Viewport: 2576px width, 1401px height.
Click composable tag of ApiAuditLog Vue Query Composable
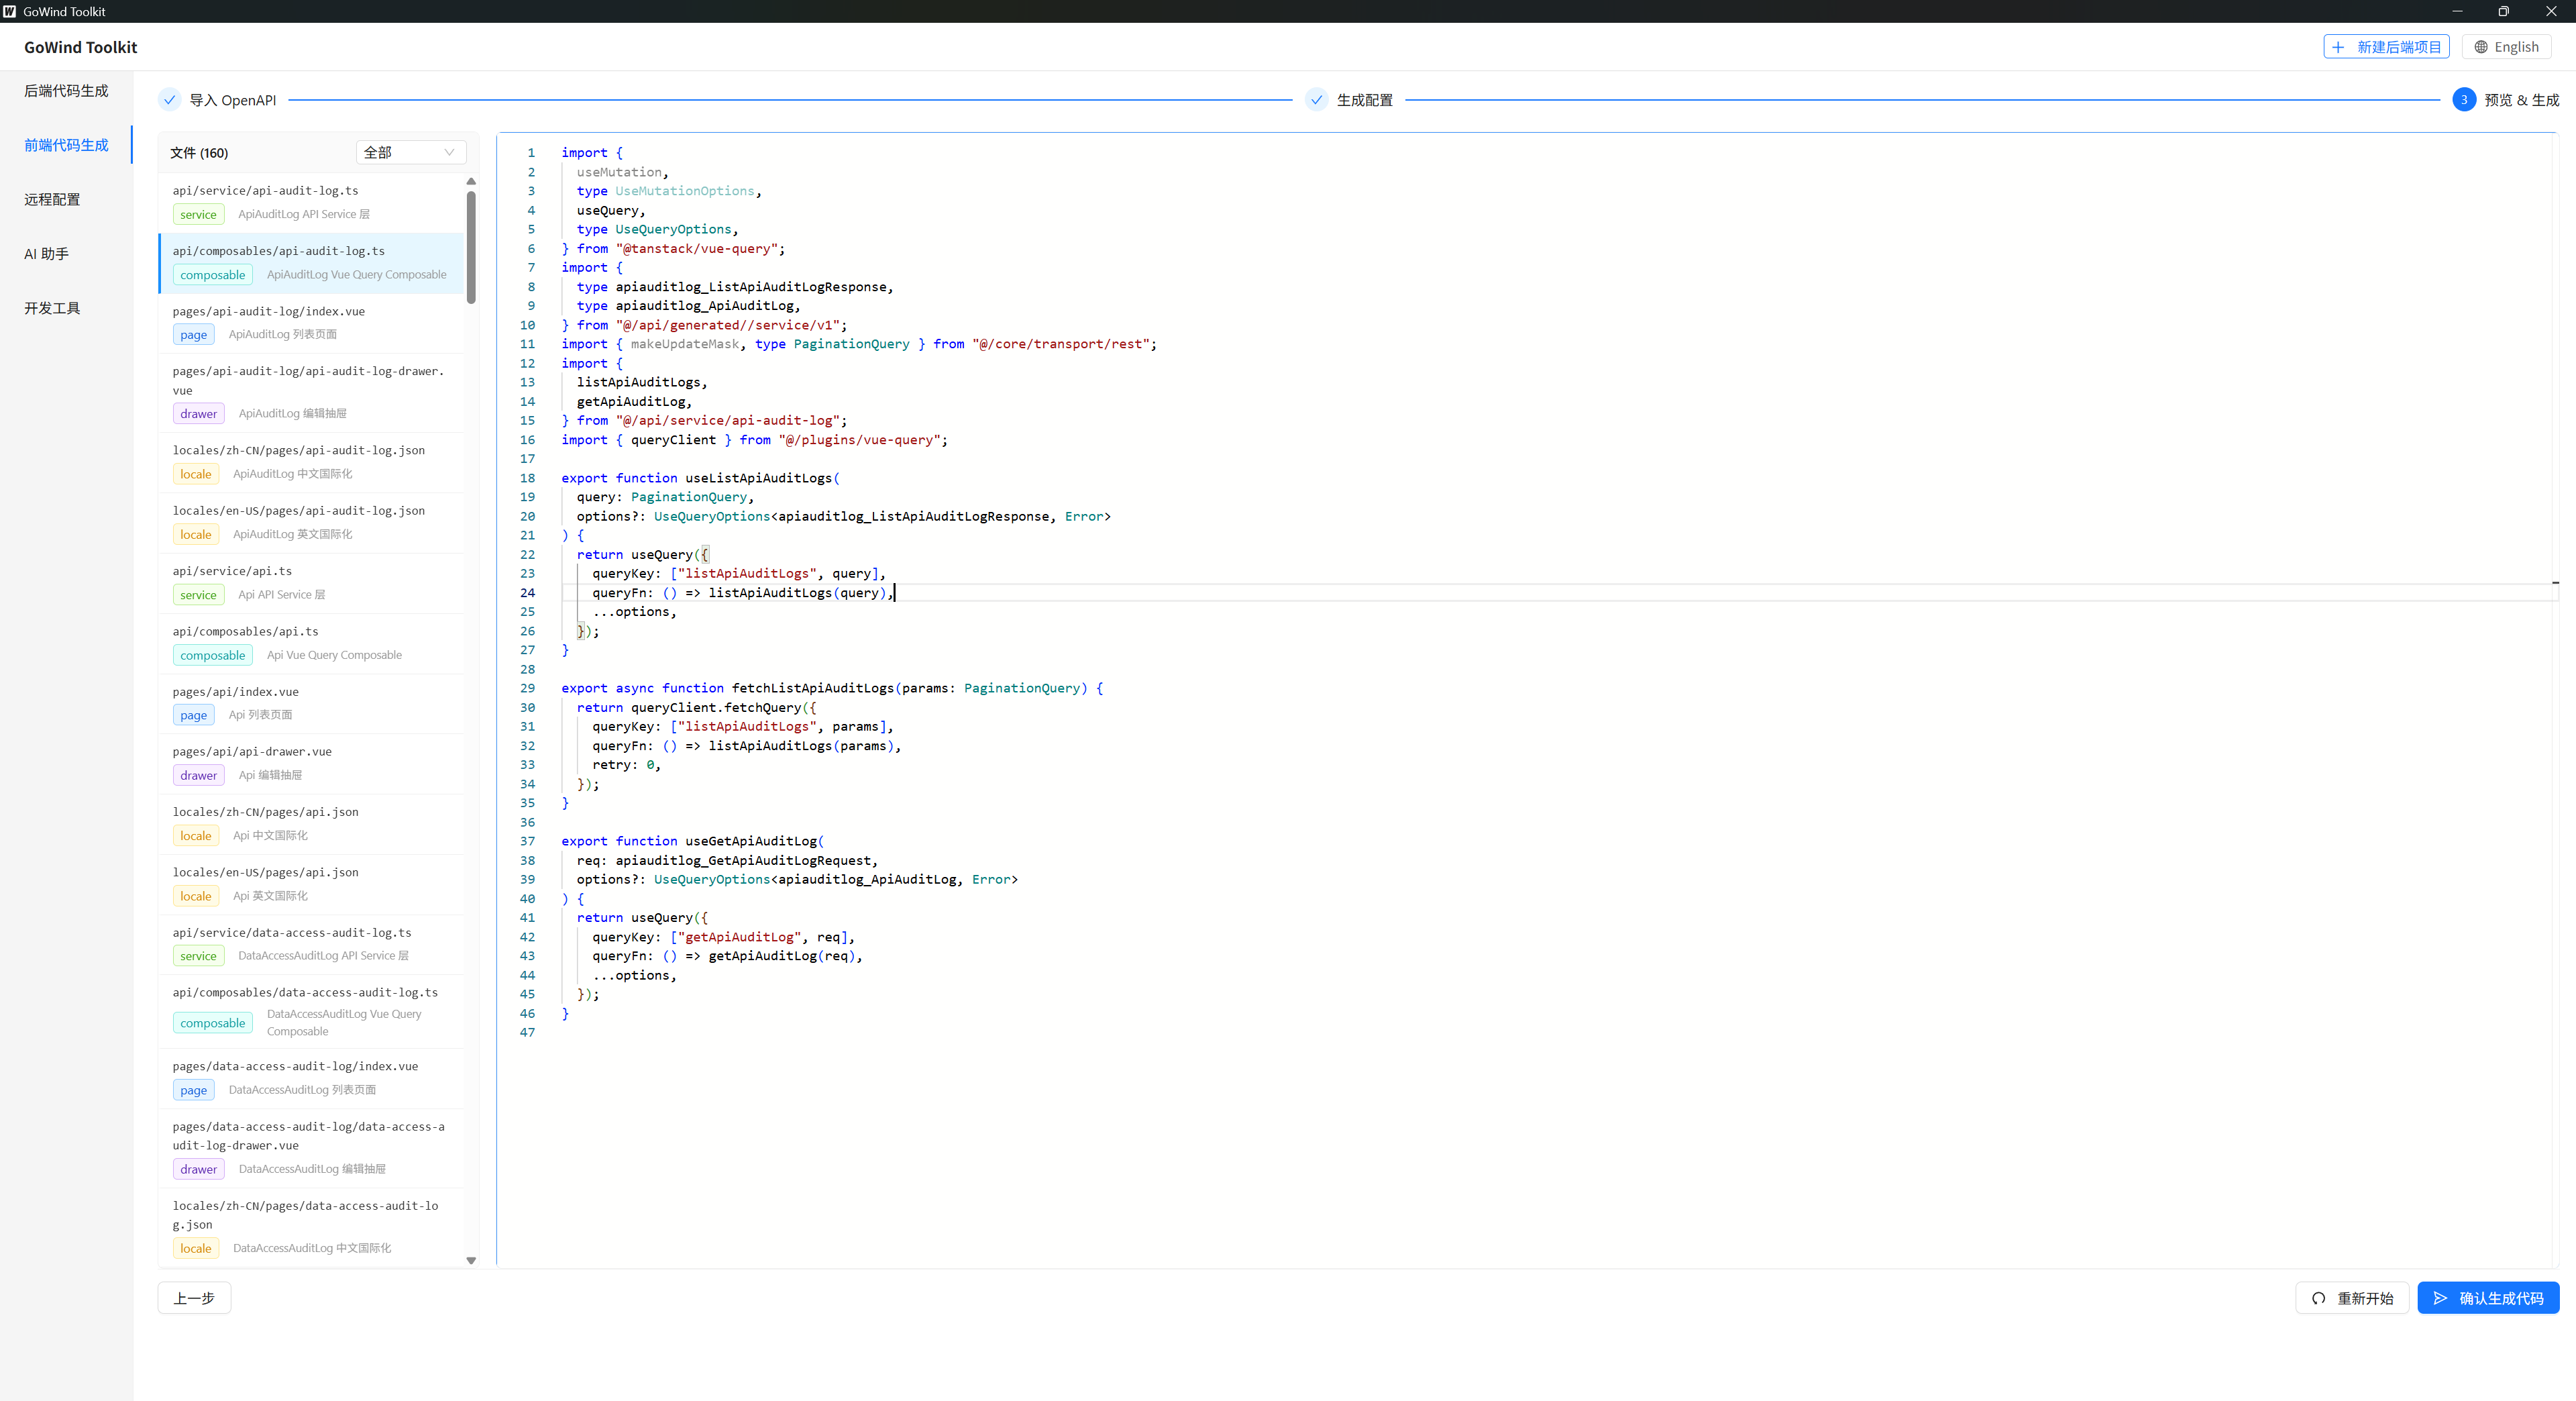click(213, 275)
